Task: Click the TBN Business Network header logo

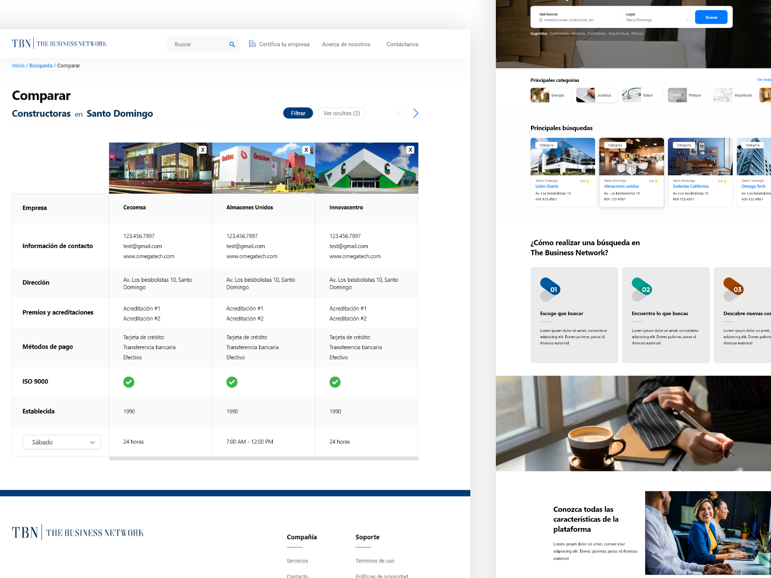Action: [59, 44]
